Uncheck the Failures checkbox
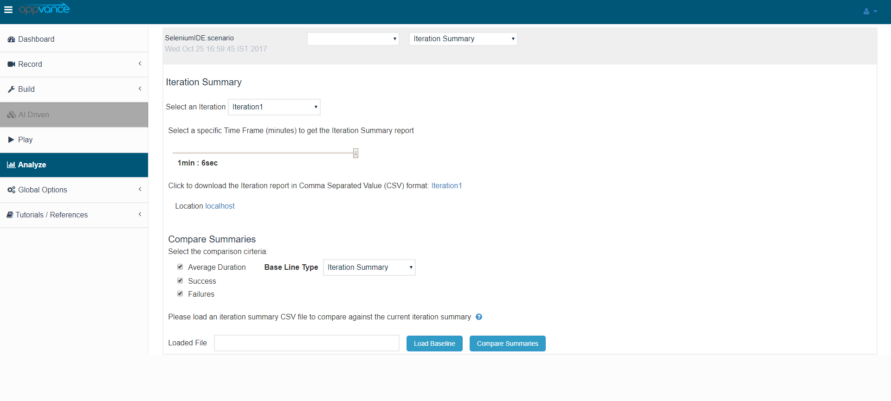Image resolution: width=891 pixels, height=401 pixels. tap(180, 293)
